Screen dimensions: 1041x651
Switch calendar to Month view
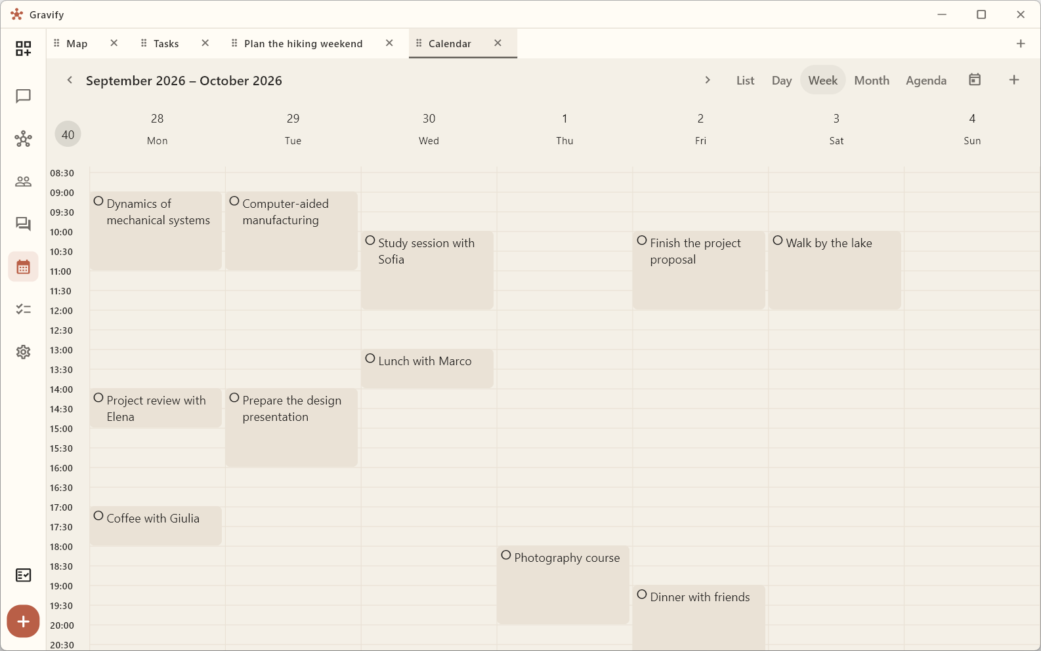872,80
